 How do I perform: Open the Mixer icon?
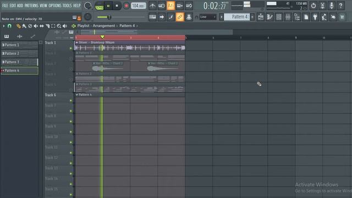point(288,17)
